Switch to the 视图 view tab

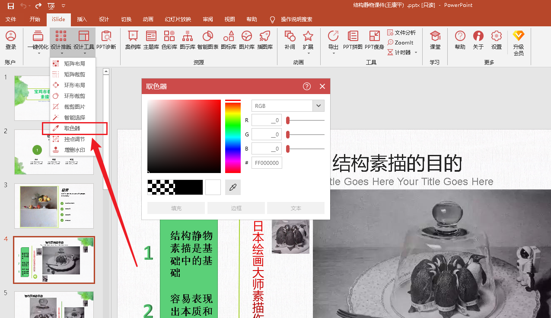click(x=229, y=19)
